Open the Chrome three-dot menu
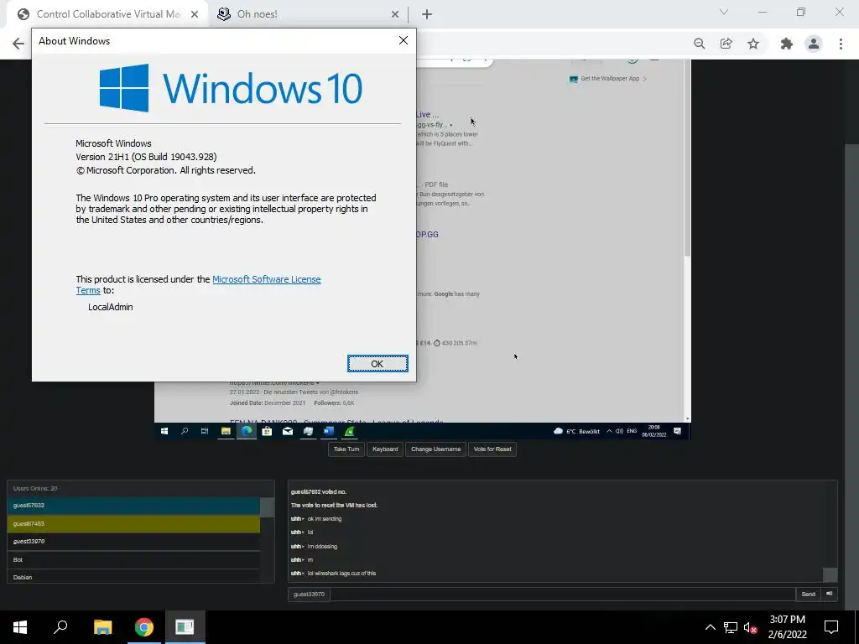 tap(841, 44)
